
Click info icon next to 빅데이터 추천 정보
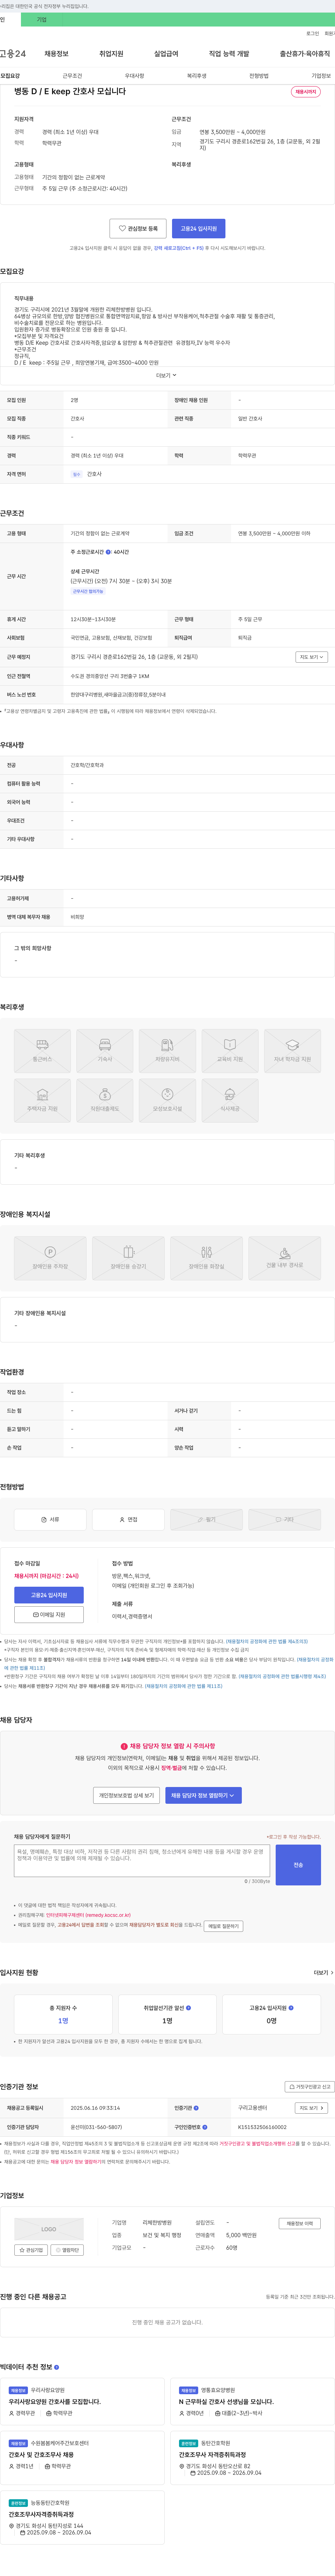[x=56, y=2367]
